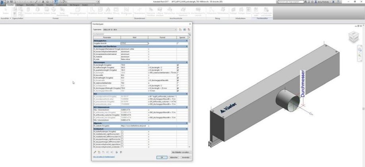Open the Einfügen ribbon tab

coord(20,5)
